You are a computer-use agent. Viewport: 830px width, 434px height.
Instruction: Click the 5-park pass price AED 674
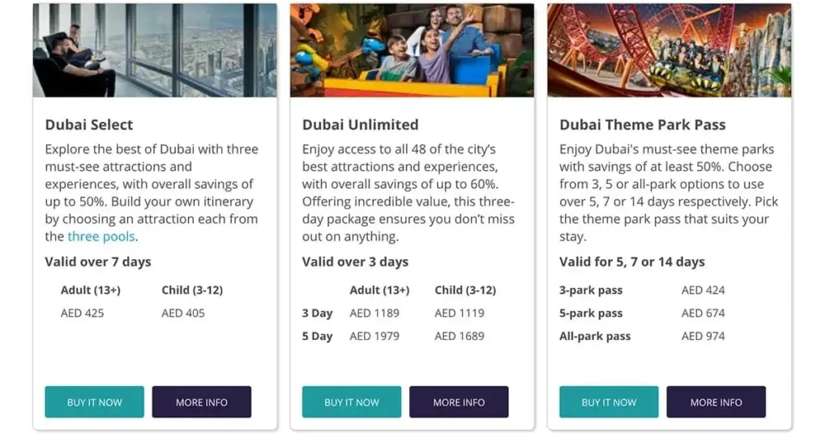pyautogui.click(x=703, y=313)
